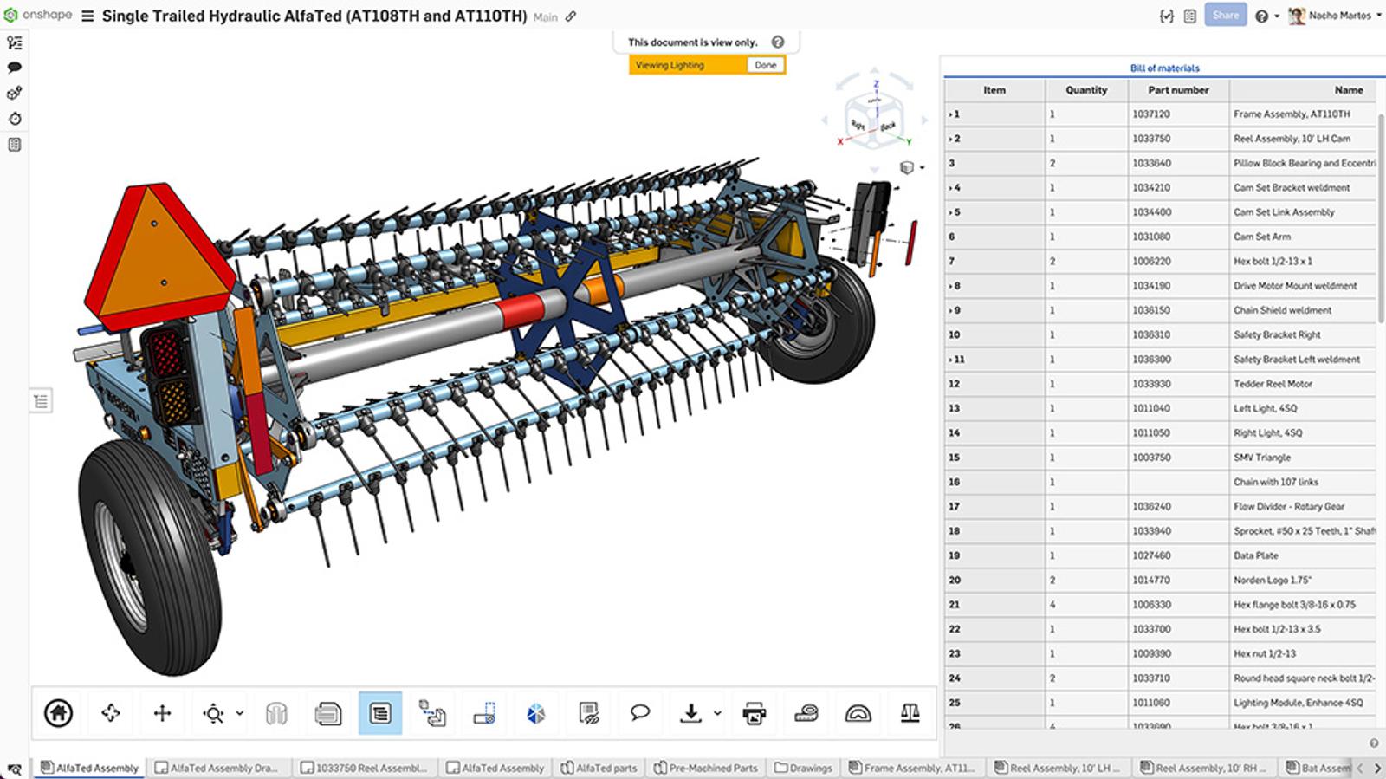Click the Part number column header
The width and height of the screenshot is (1386, 779).
1178,90
